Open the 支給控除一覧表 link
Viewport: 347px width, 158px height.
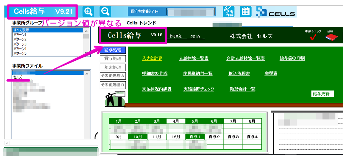click(x=193, y=58)
